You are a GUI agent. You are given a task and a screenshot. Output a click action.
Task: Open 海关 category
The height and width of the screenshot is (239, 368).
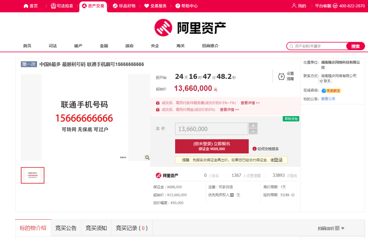tap(181, 46)
